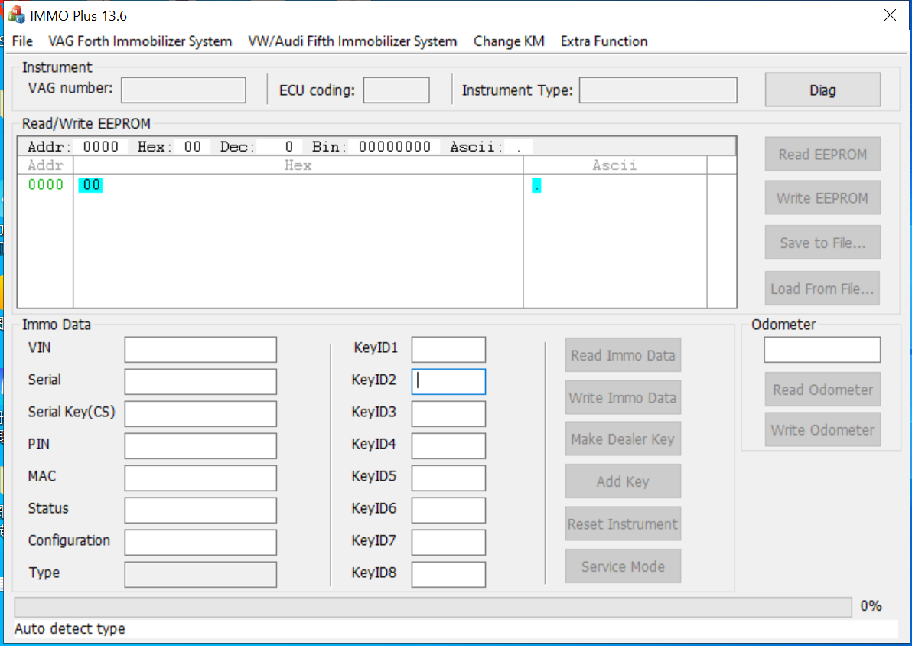Open VW/Audi Fifth Immobilizer System menu
912x646 pixels.
coord(353,41)
